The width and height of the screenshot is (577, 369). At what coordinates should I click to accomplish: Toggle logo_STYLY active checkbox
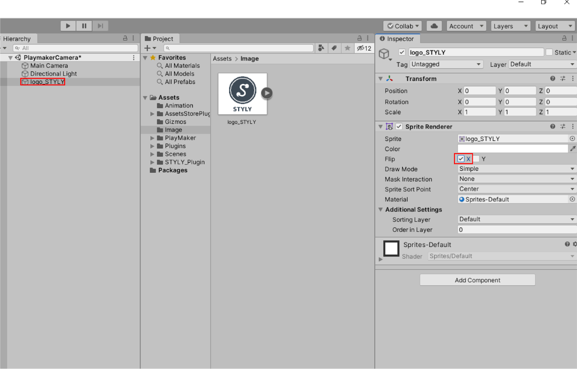click(x=402, y=52)
